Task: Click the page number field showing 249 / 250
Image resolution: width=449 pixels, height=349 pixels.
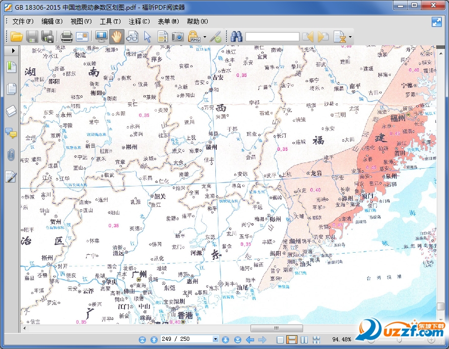Action: pos(187,339)
